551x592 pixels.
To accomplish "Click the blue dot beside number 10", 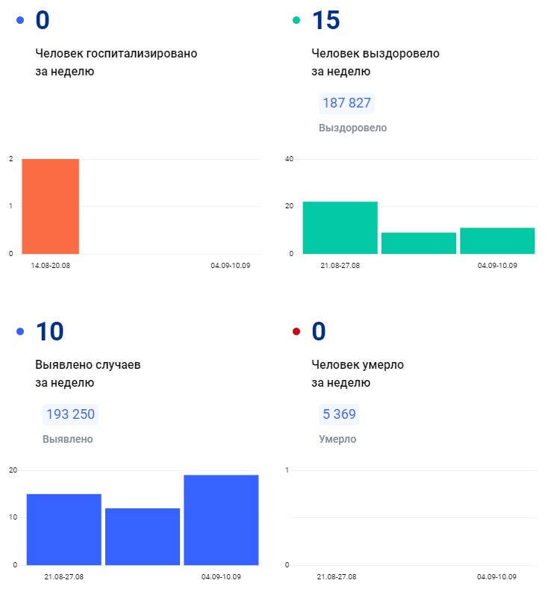I will click(20, 331).
